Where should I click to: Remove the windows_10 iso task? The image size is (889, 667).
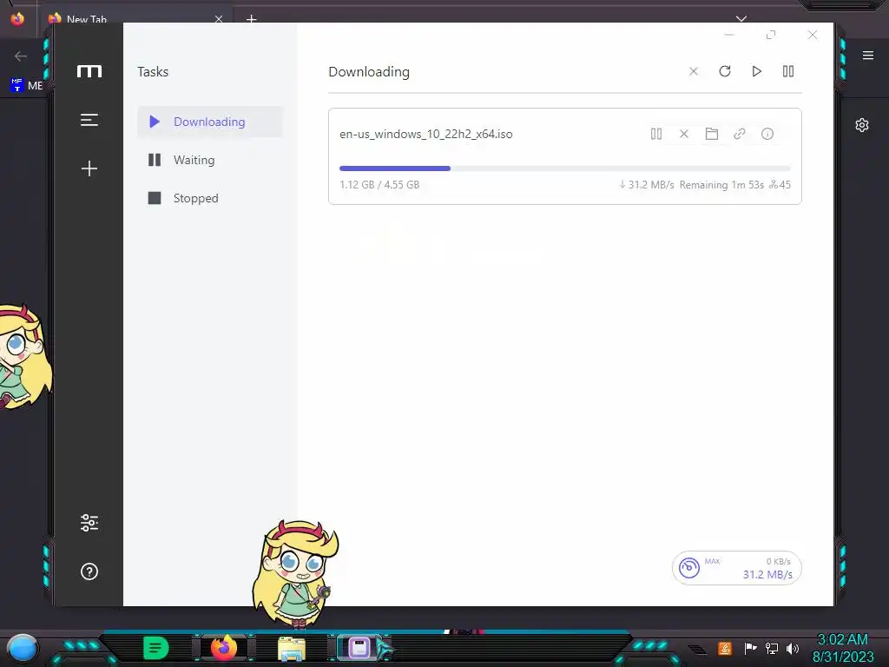coord(684,134)
